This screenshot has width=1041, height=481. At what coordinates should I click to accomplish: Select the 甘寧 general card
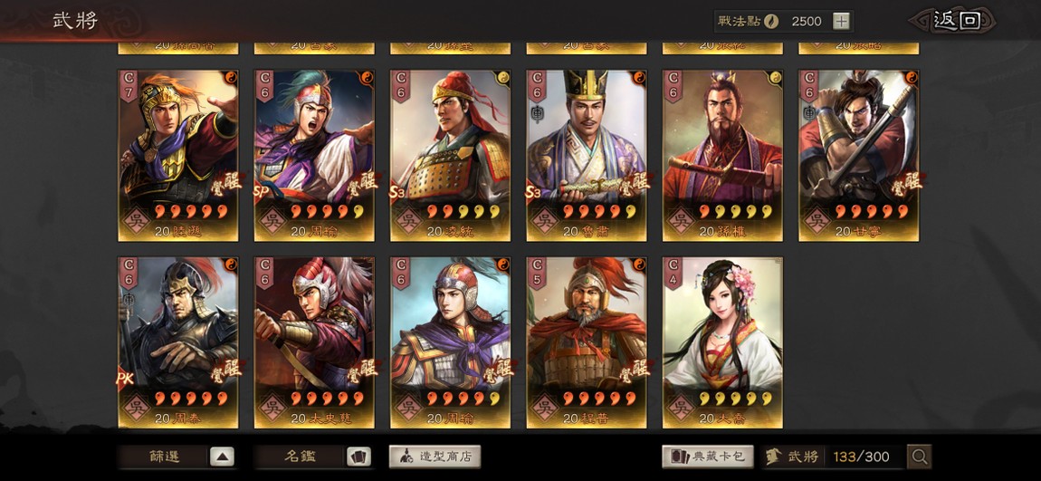[858, 156]
